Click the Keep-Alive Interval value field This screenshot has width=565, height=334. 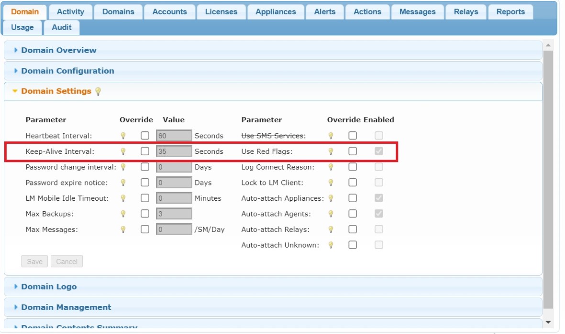coord(174,151)
